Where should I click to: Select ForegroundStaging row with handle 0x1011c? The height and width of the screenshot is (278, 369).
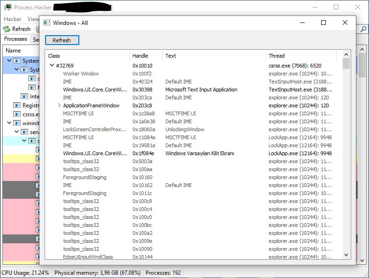tap(193, 194)
